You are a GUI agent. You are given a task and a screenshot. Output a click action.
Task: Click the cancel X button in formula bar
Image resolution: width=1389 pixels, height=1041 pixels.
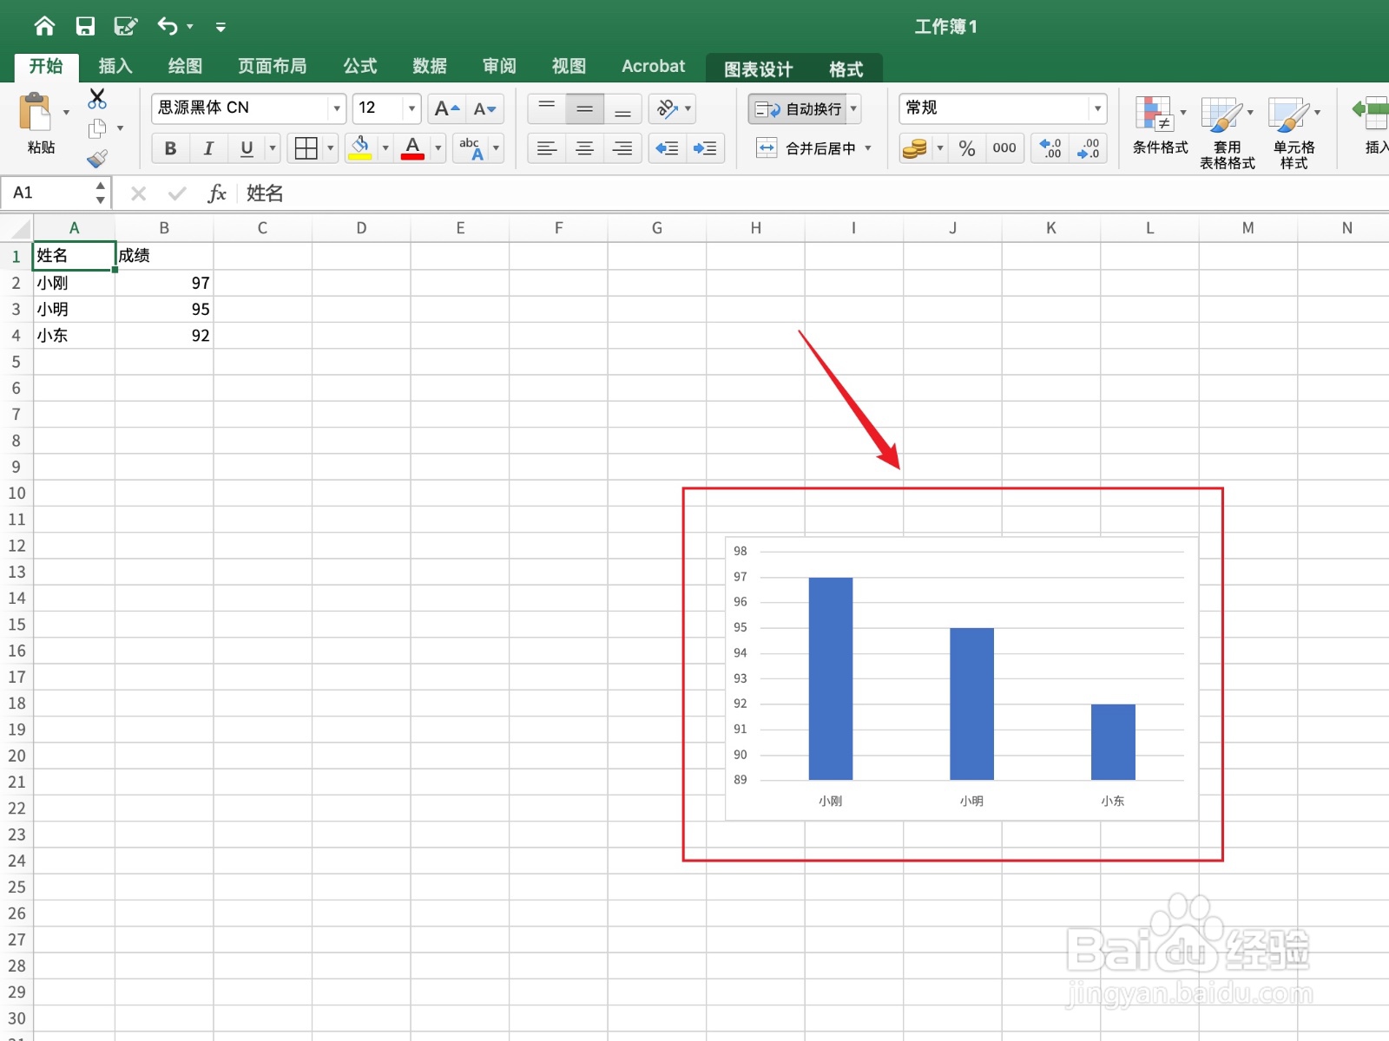click(138, 193)
